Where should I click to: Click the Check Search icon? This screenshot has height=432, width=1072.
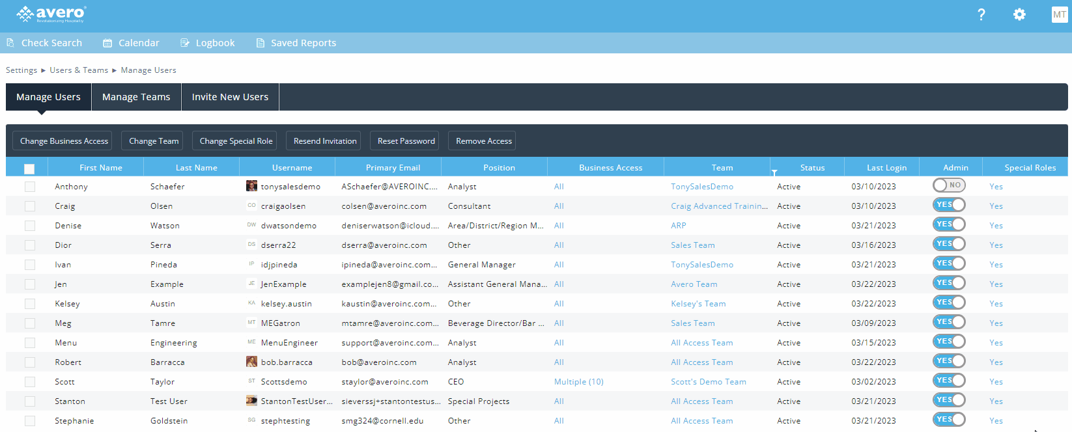pyautogui.click(x=10, y=43)
